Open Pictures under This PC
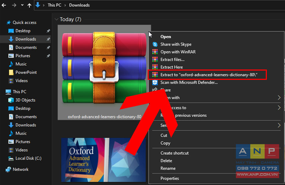The image size is (285, 185). click(23, 142)
